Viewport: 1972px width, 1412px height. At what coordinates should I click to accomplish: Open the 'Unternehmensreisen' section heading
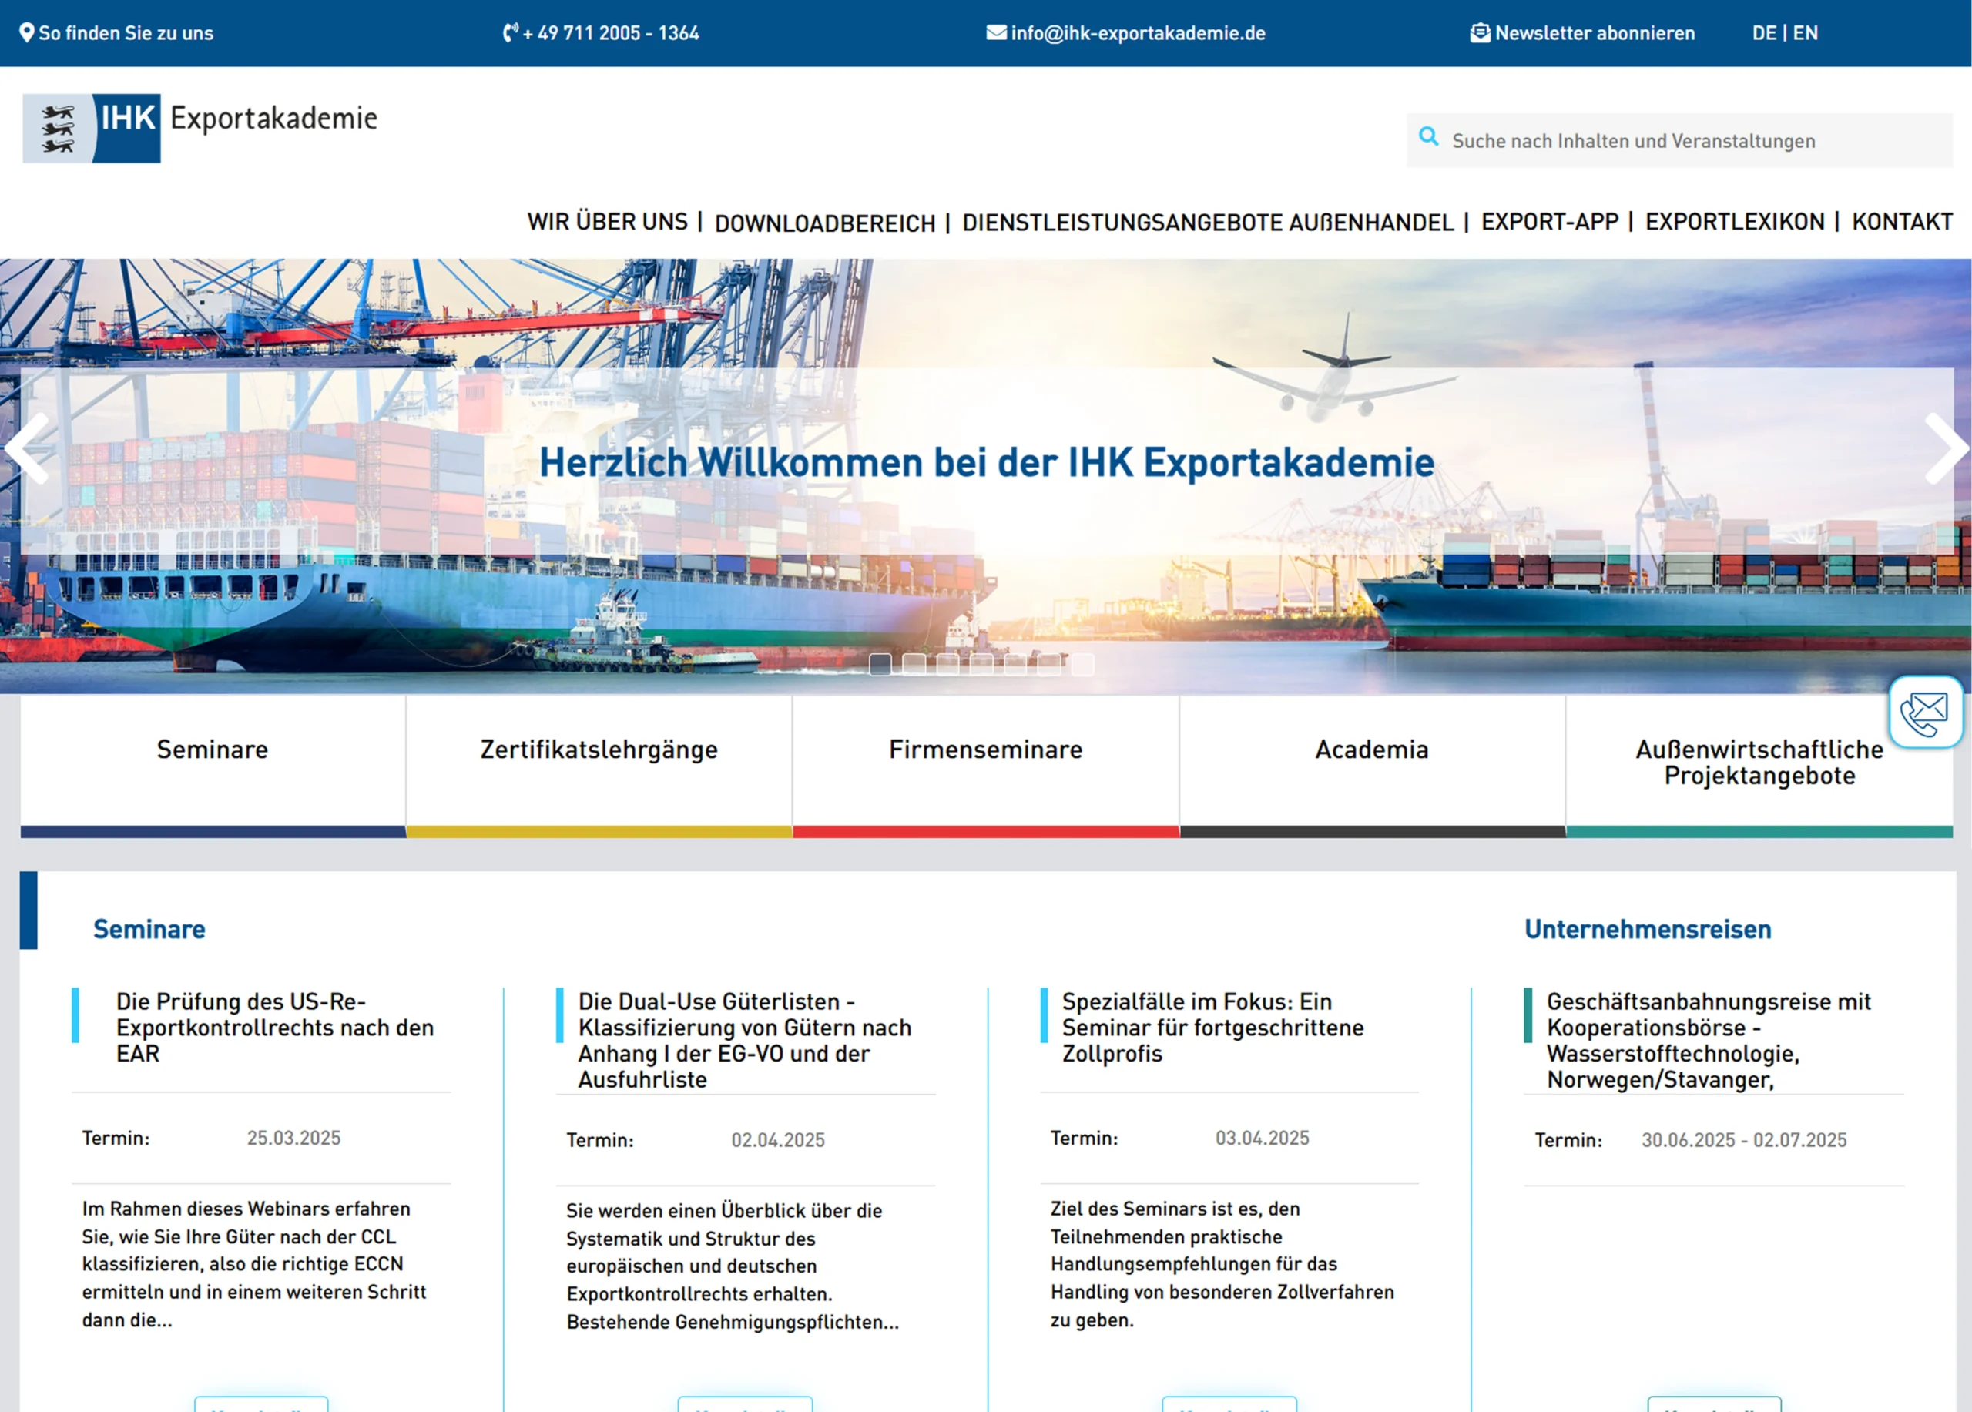(x=1648, y=930)
